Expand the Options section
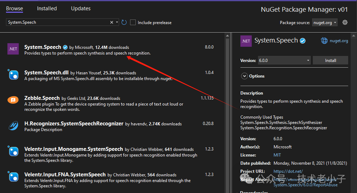Image resolution: width=357 pixels, height=193 pixels. point(244,76)
